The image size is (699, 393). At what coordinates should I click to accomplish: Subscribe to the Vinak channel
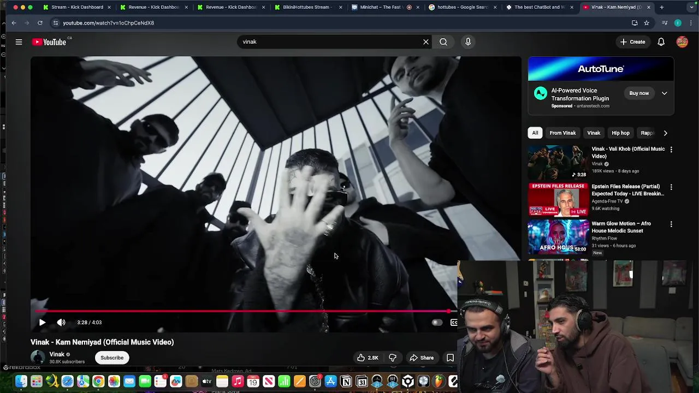pos(112,358)
